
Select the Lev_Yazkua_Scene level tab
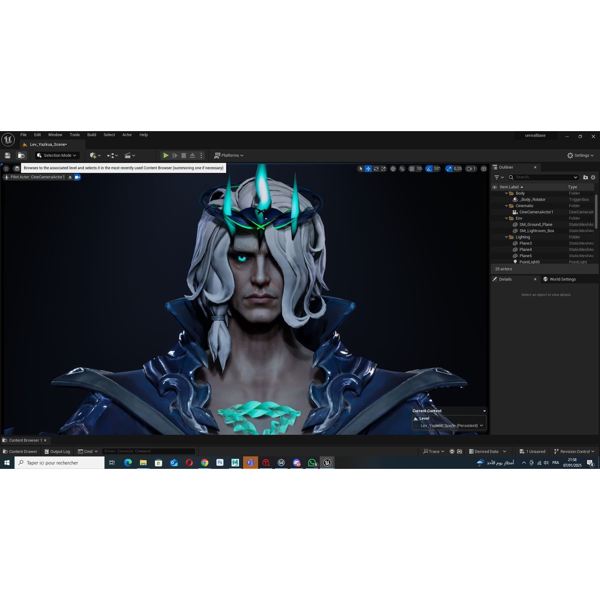48,144
